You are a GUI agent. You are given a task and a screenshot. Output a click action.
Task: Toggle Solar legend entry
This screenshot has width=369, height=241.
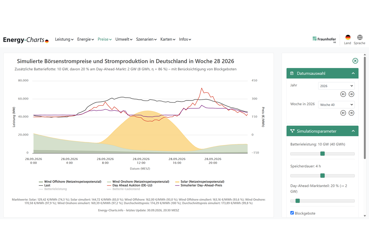pos(200,182)
